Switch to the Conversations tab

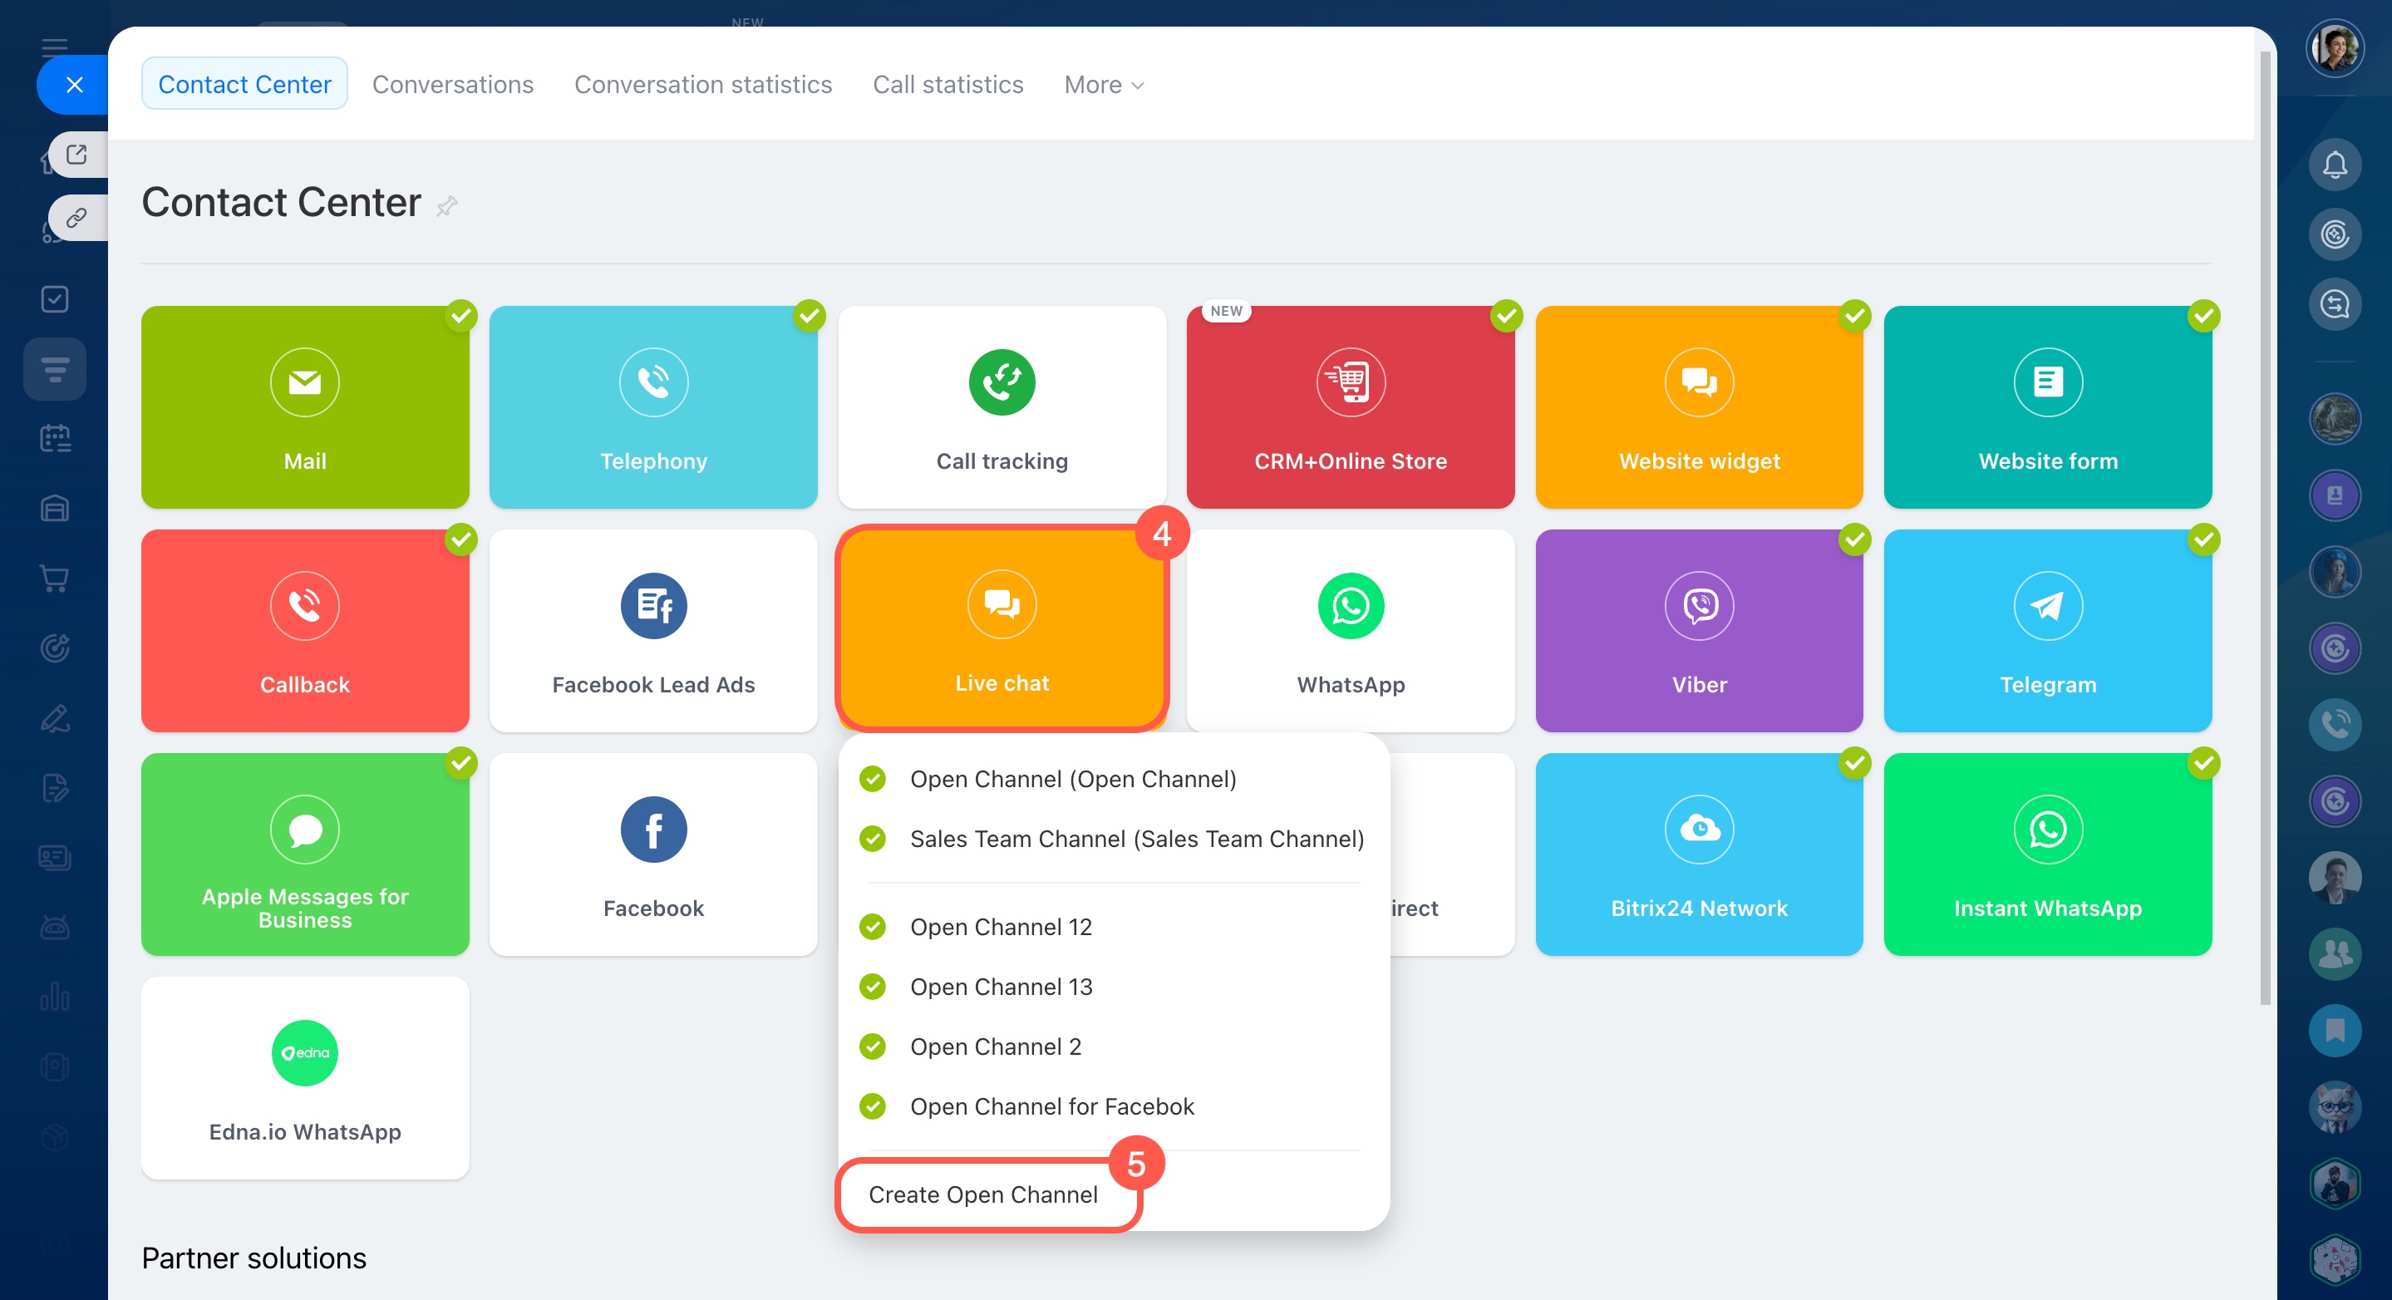click(453, 84)
